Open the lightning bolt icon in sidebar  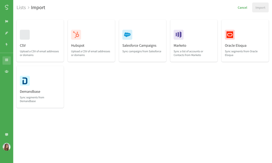click(7, 45)
